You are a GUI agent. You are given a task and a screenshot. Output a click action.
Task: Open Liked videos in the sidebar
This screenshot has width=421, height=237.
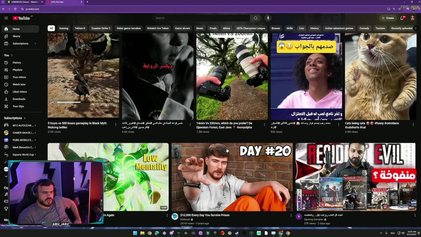[x=20, y=92]
